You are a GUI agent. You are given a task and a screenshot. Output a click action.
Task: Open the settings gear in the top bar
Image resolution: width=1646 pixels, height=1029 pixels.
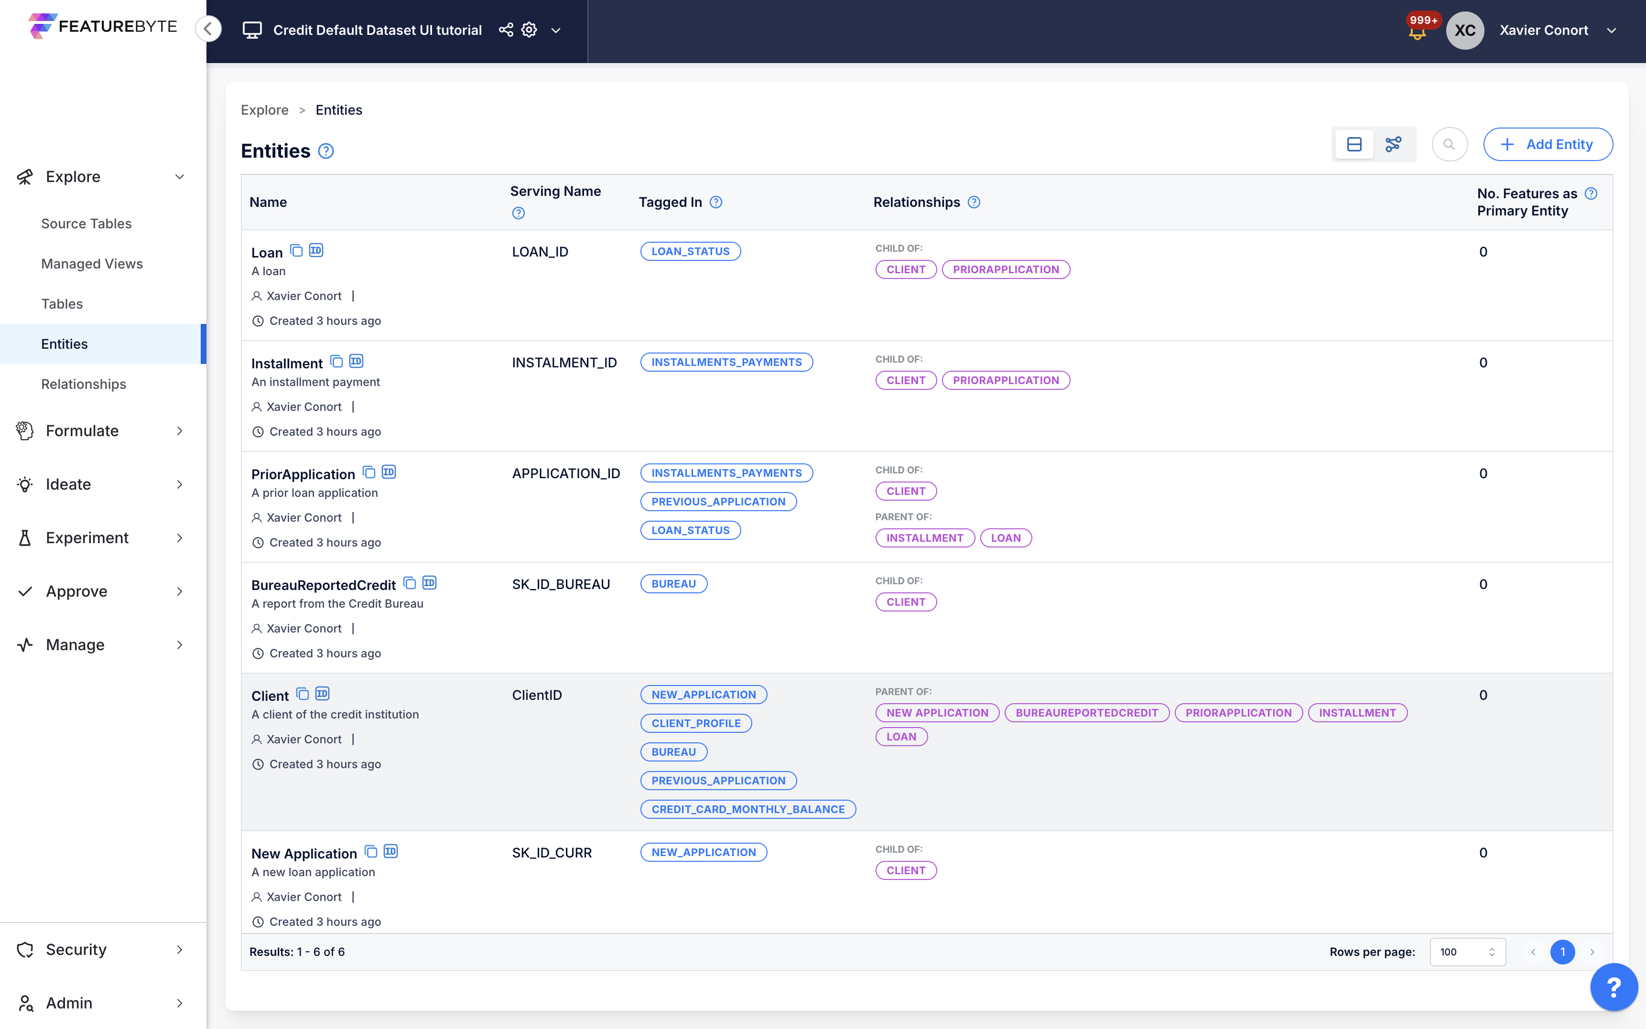point(529,30)
